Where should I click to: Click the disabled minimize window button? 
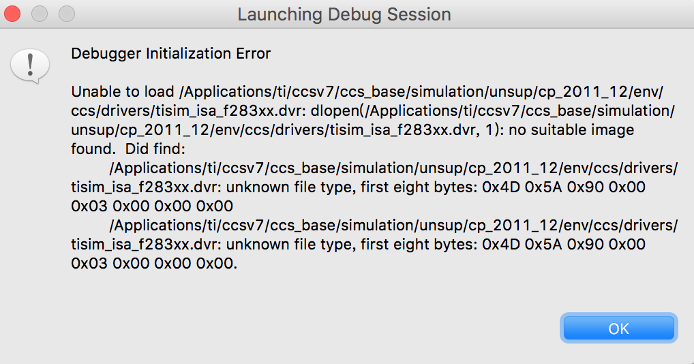click(40, 14)
